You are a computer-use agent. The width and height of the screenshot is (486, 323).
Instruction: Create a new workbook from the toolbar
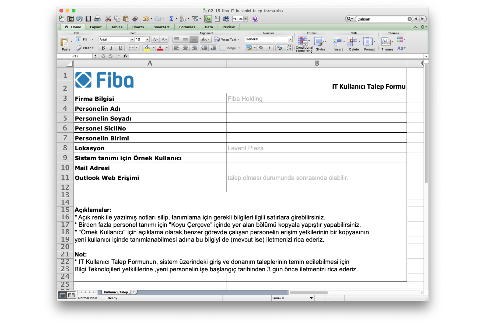(x=62, y=18)
